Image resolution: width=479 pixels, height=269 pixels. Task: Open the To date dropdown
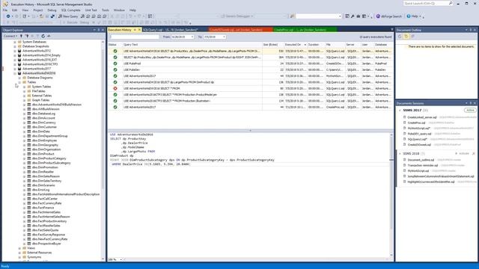[x=224, y=37]
